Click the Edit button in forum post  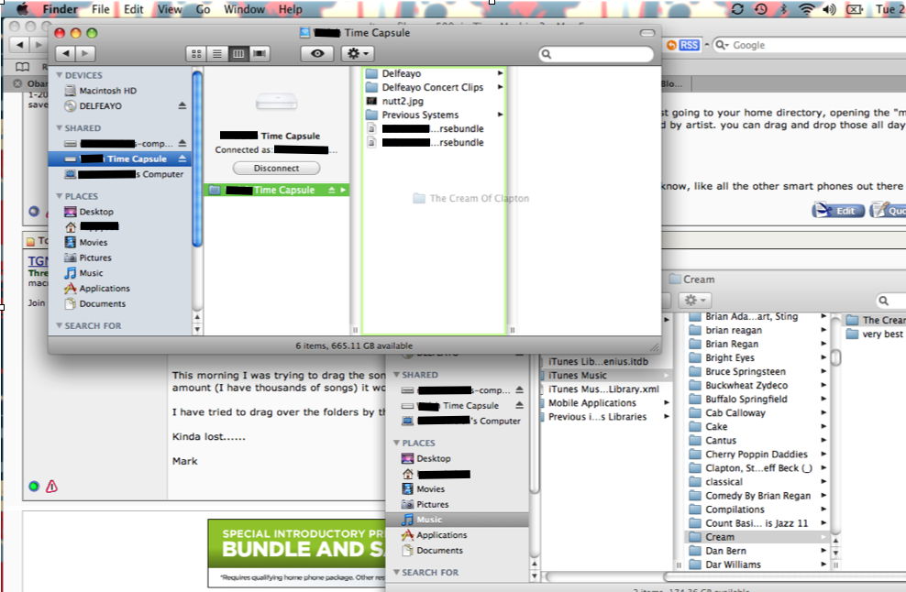coord(838,210)
